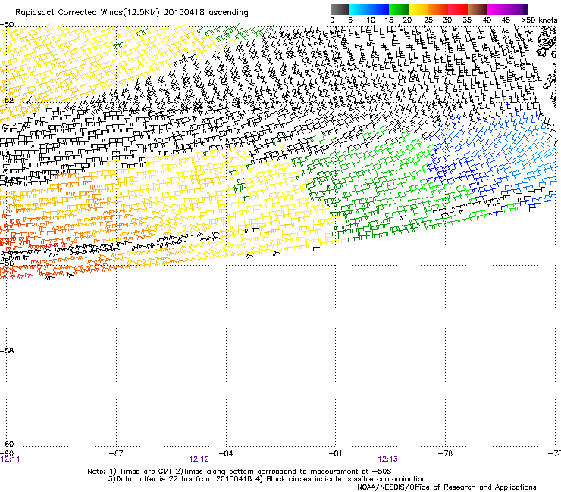Select the "20150418 ascending" text in the title

pos(206,13)
